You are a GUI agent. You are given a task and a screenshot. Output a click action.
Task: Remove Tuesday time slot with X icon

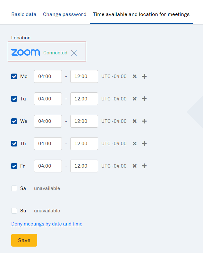[135, 99]
